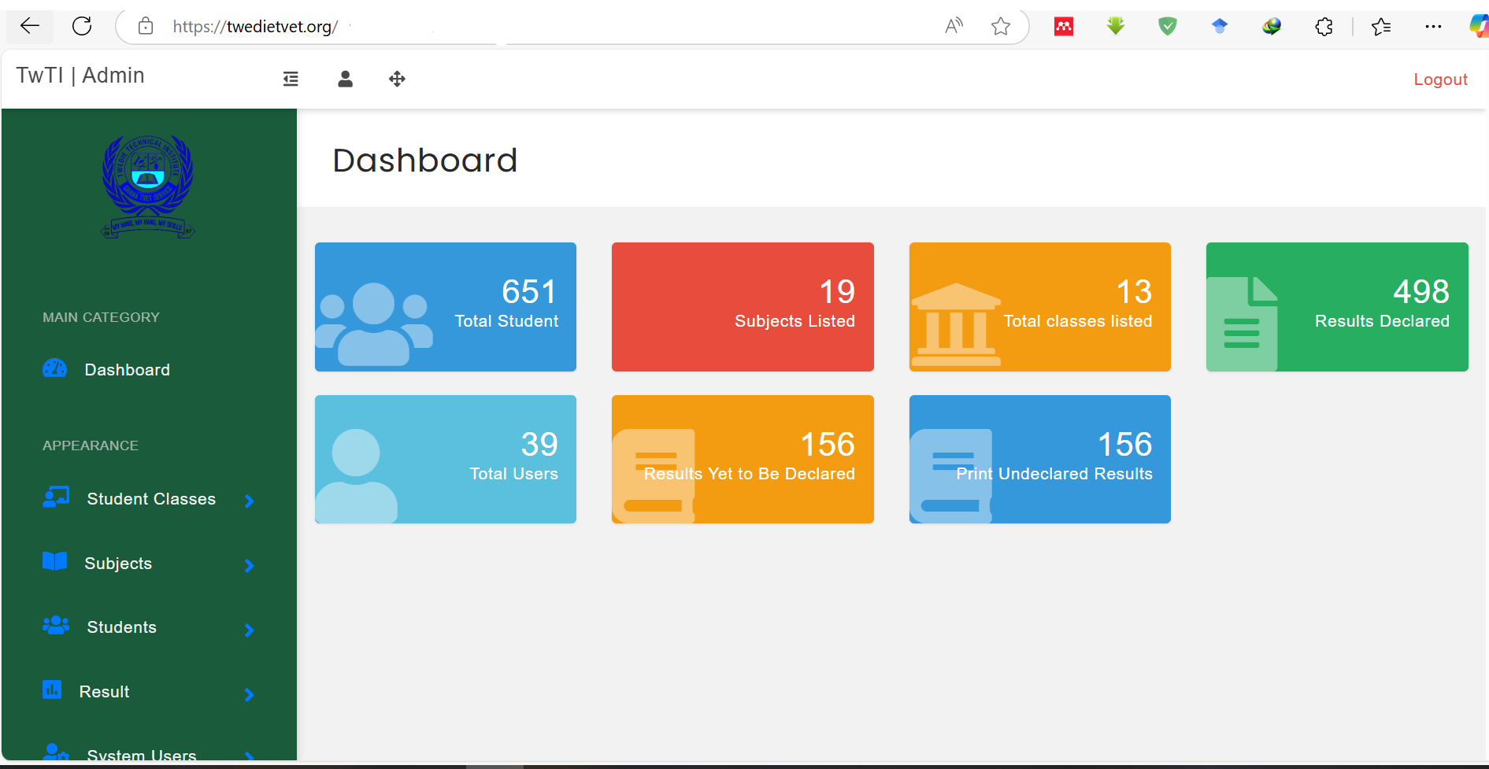Open the Copilot icon in browser toolbar
The width and height of the screenshot is (1489, 769).
tap(1476, 25)
